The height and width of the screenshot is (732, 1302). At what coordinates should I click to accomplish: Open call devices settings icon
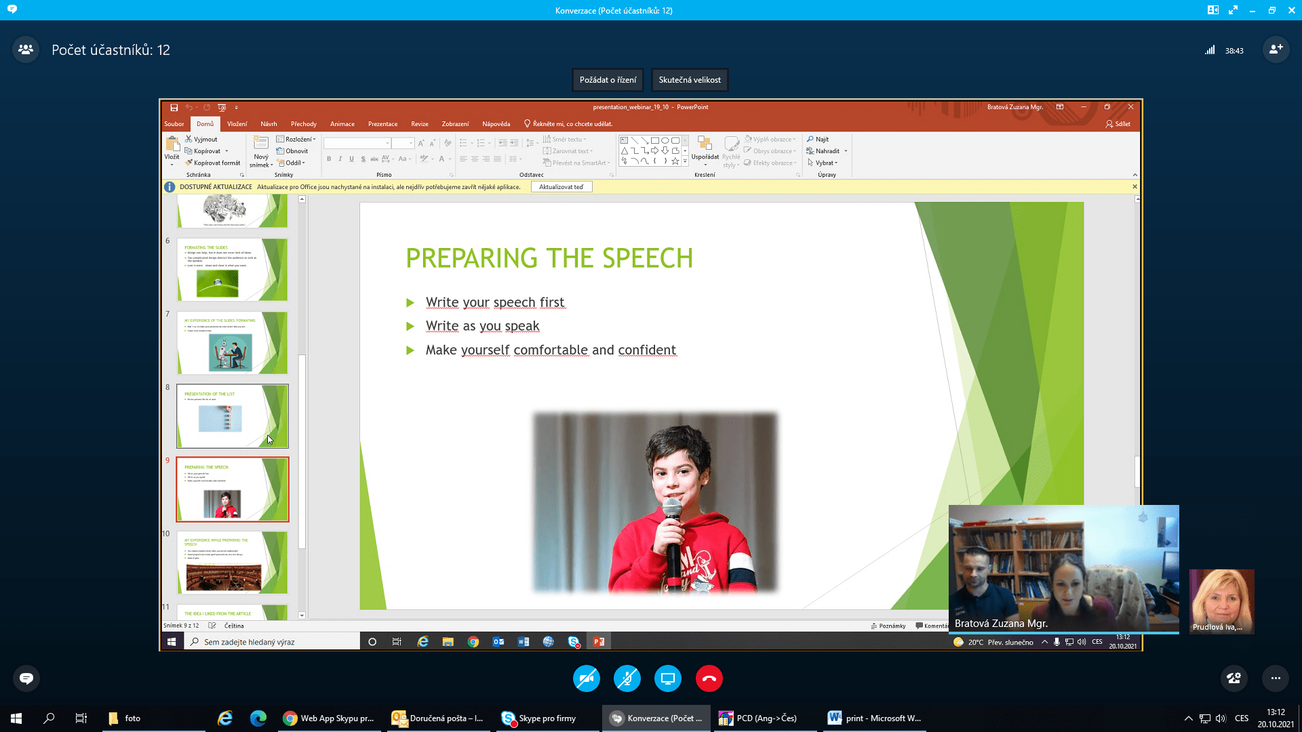pos(1234,678)
